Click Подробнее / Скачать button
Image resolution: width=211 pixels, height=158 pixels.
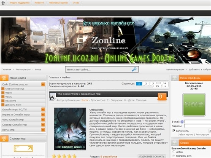[151, 156]
